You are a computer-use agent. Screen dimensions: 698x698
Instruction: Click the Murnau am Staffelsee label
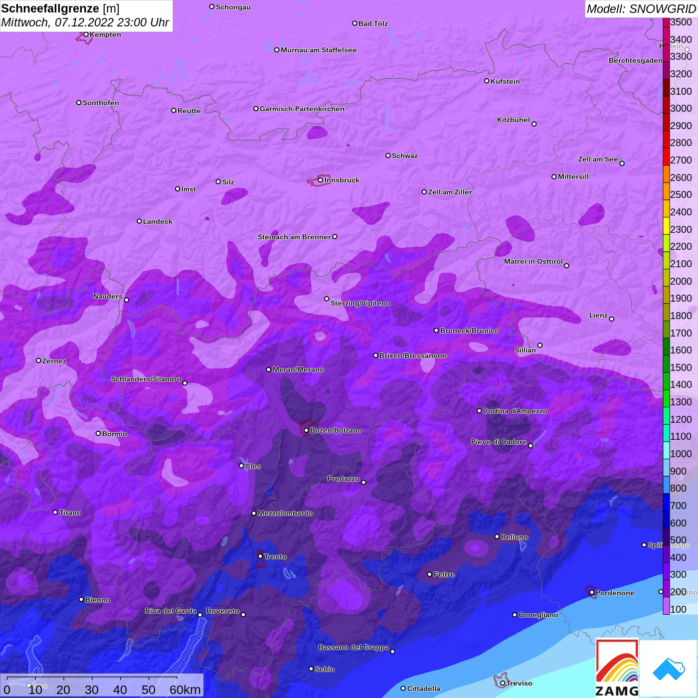pos(319,50)
